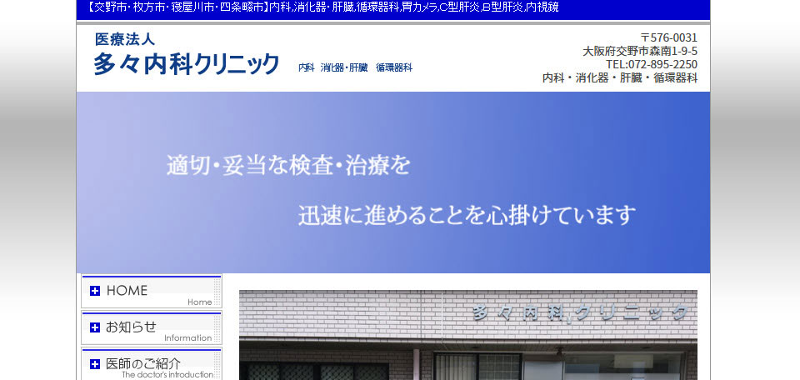Screen dimensions: 800x380
Task: Click the 多々内科クリニック logo
Action: [186, 64]
